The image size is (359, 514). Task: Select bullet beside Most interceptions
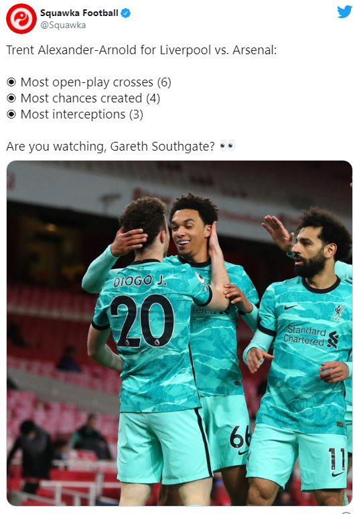tap(11, 114)
